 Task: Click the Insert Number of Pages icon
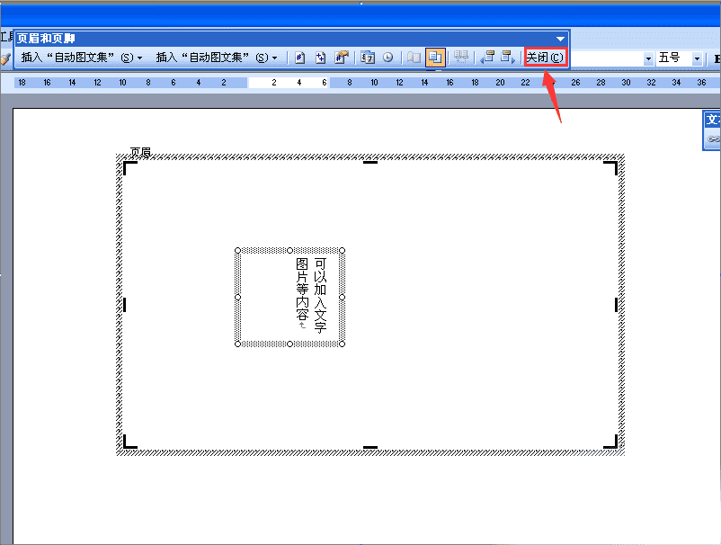pyautogui.click(x=321, y=58)
